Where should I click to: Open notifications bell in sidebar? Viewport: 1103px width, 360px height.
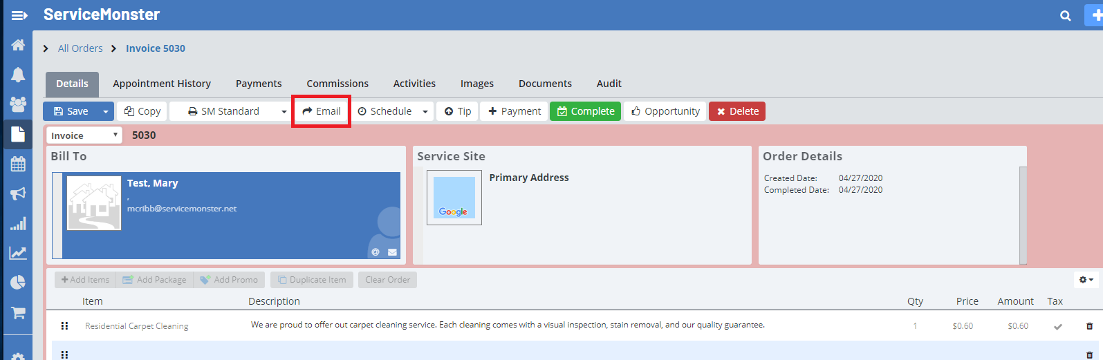pyautogui.click(x=18, y=75)
